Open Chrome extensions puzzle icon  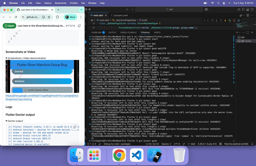coord(57,17)
